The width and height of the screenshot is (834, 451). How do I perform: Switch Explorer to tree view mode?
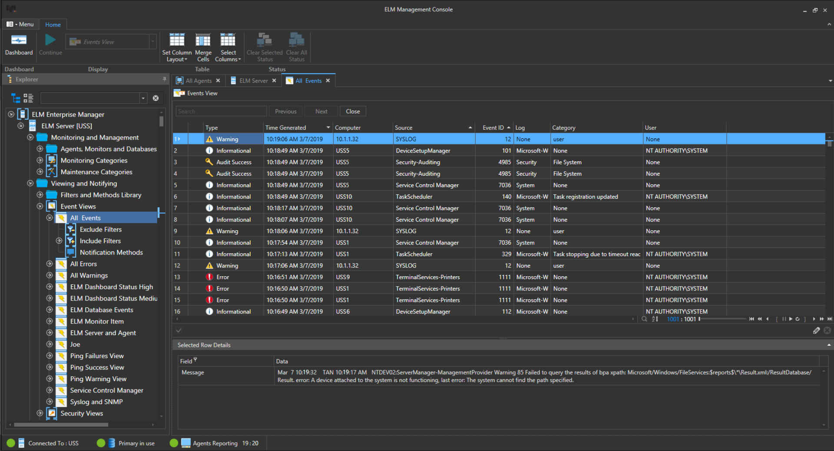point(16,98)
